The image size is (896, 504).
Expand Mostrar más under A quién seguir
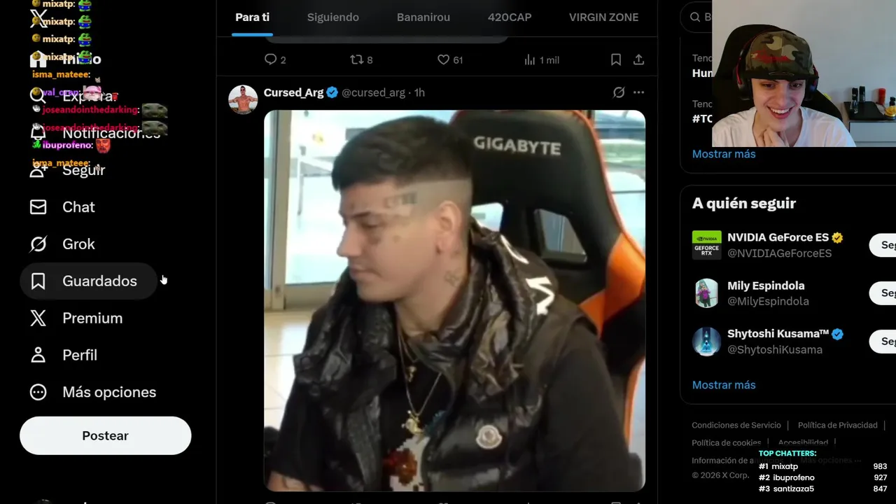pyautogui.click(x=724, y=385)
